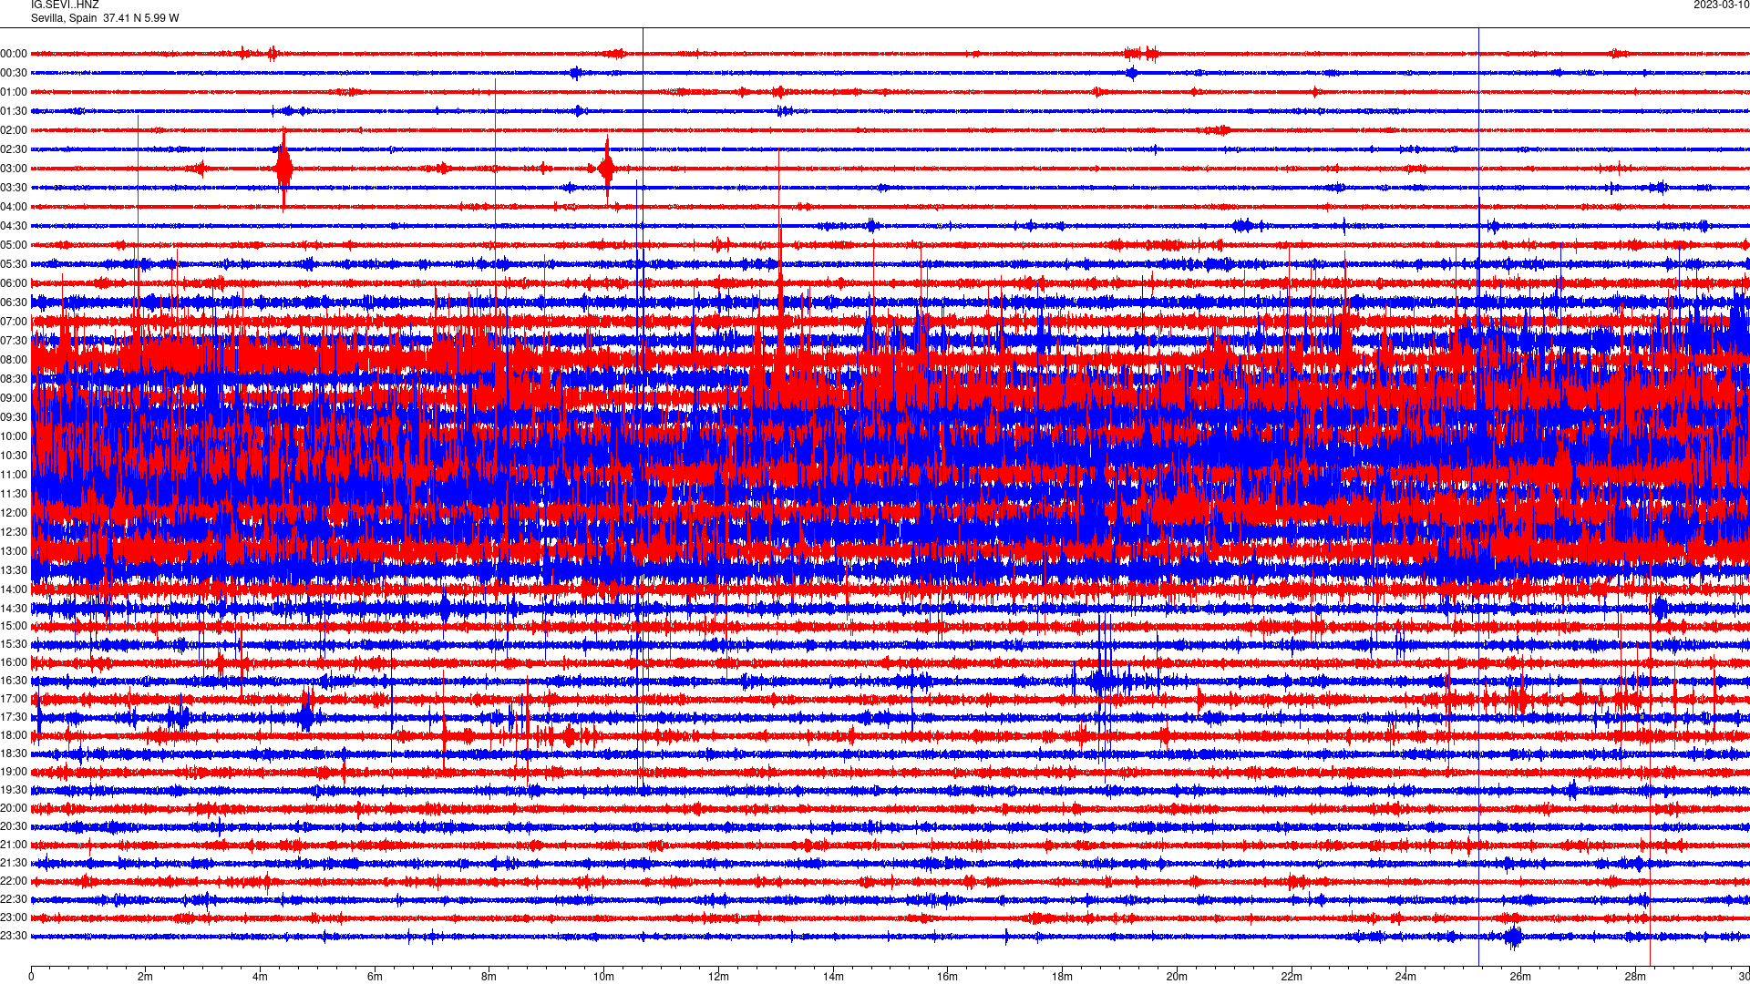
Task: Select the 23:00 time row label
Action: tap(14, 917)
